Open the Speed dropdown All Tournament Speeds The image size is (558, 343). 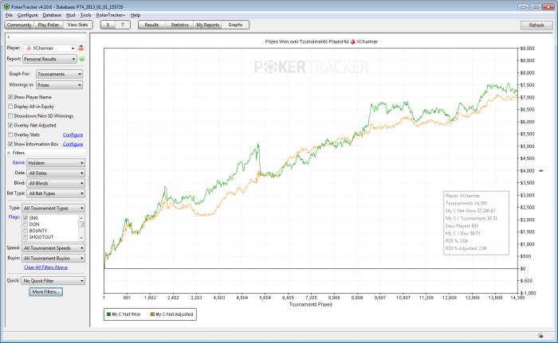point(53,248)
